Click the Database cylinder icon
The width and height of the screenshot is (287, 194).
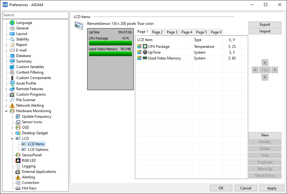[12, 56]
